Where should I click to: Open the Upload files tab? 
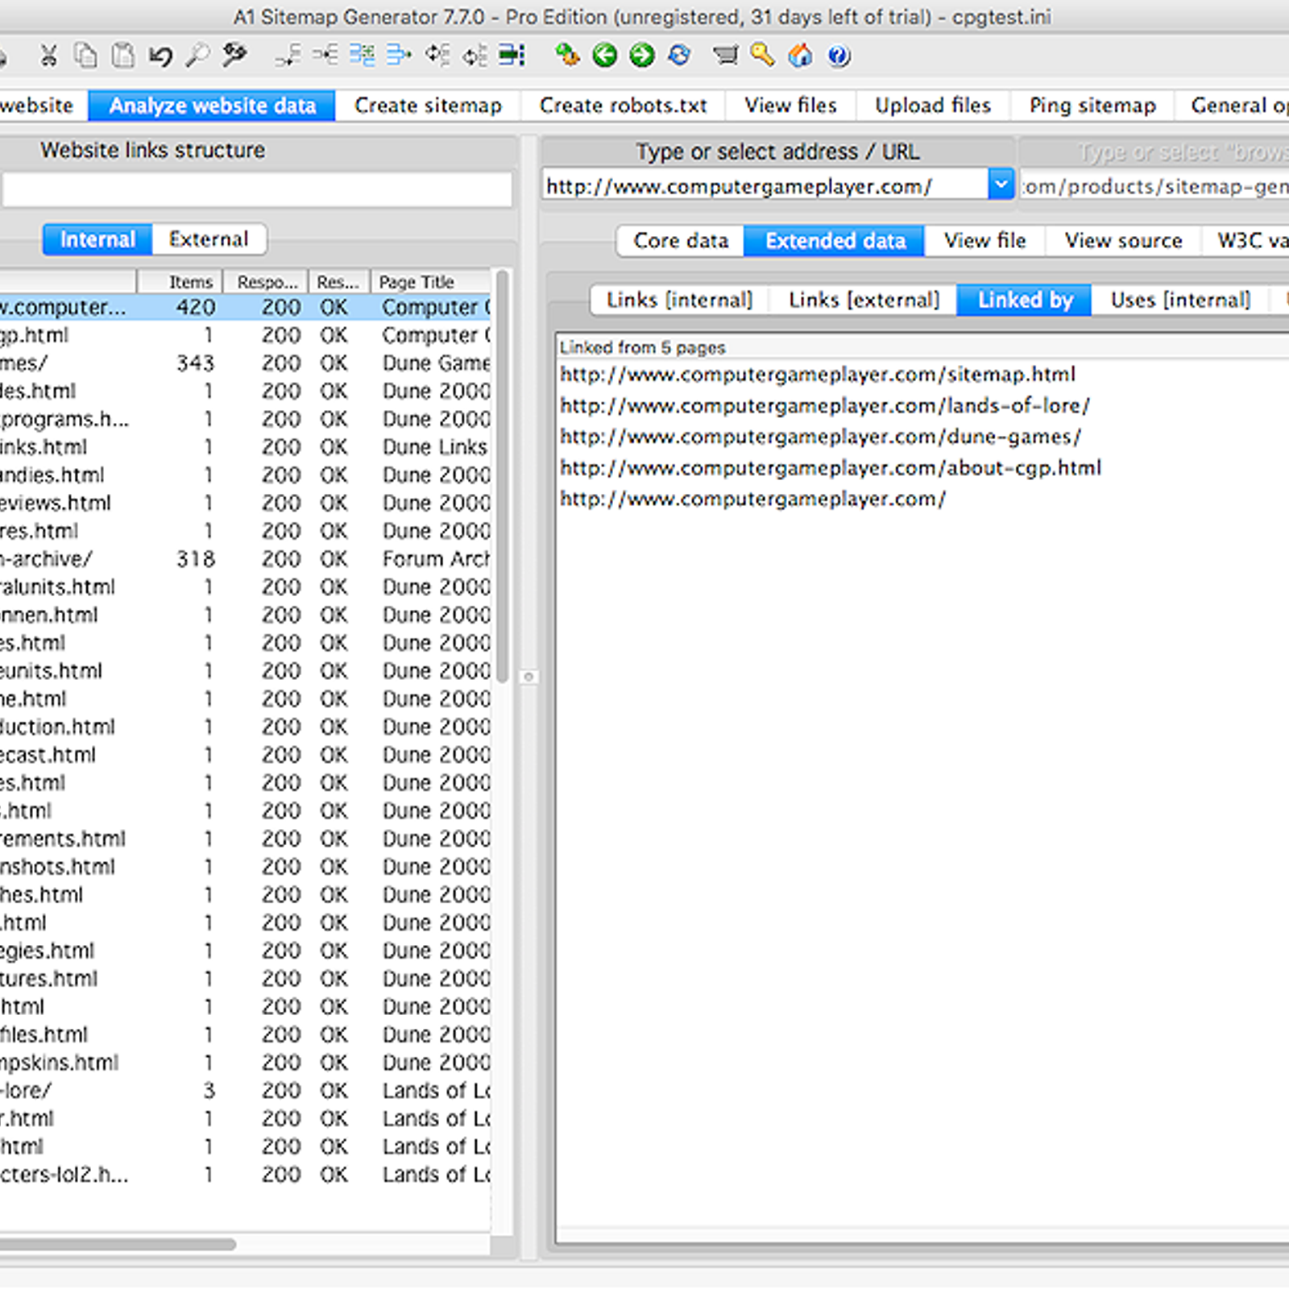point(933,106)
